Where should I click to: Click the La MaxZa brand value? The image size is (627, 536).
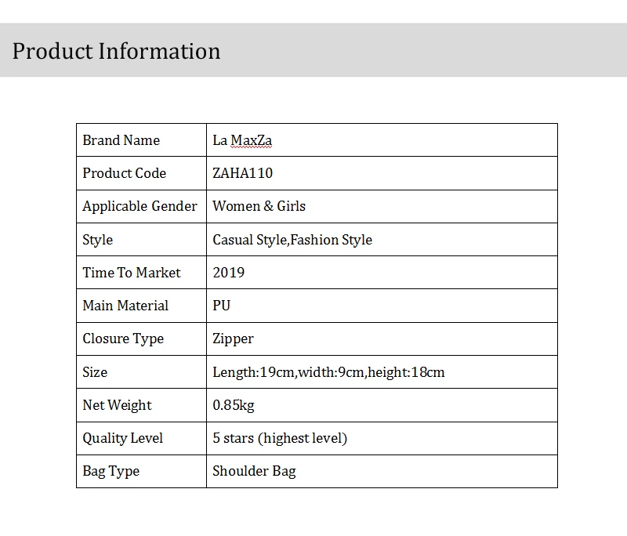[x=242, y=140]
